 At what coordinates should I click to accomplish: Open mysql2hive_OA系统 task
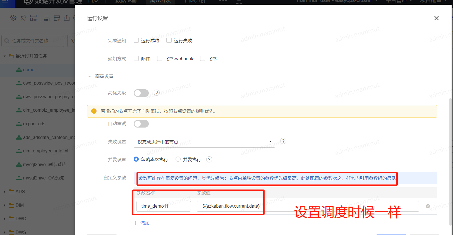coord(44,178)
